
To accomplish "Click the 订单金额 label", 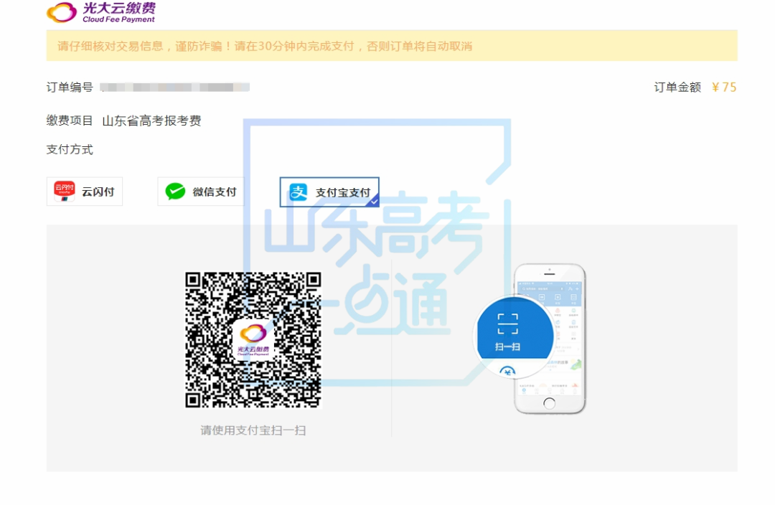I will (677, 88).
